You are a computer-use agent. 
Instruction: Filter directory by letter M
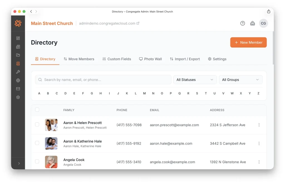(x=144, y=93)
